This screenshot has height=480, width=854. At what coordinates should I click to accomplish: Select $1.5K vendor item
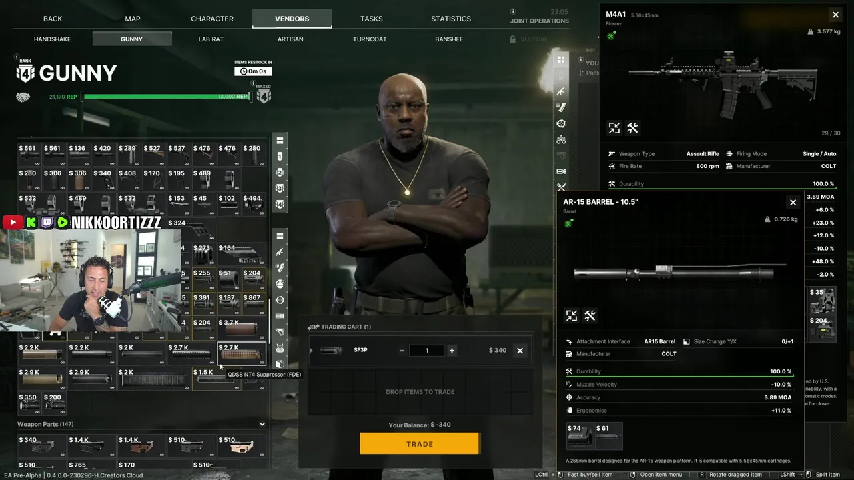tap(217, 379)
